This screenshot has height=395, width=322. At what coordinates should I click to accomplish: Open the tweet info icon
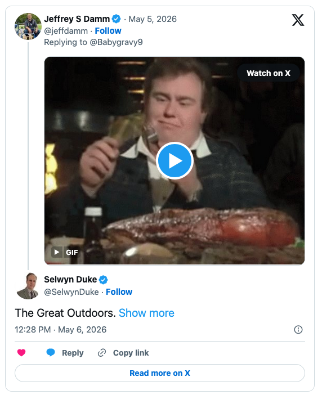tap(298, 330)
